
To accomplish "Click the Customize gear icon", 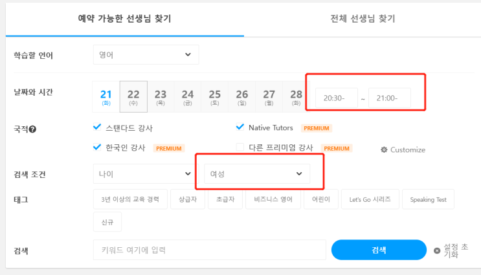I will click(x=384, y=149).
